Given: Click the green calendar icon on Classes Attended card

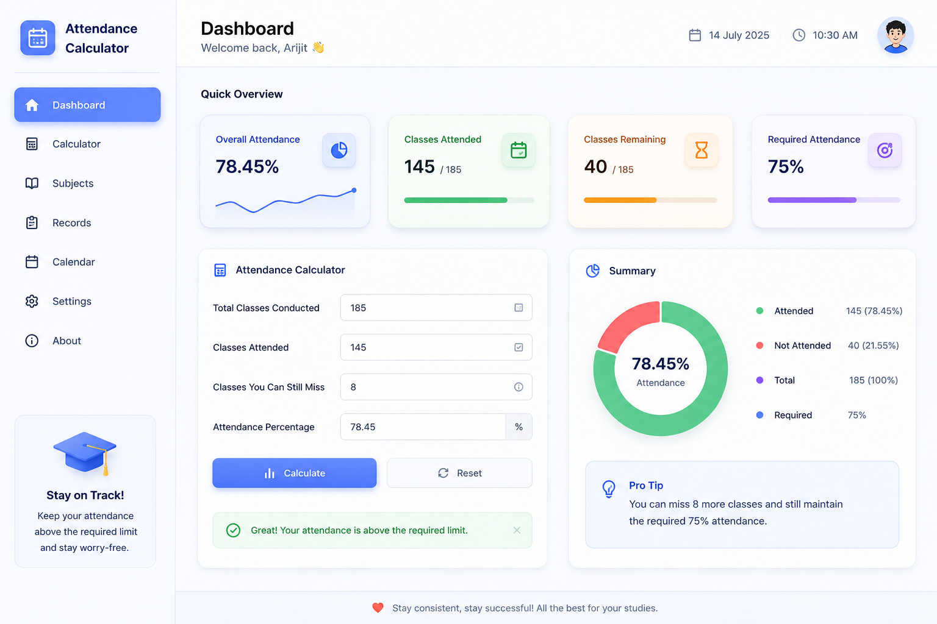Looking at the screenshot, I should coord(519,150).
